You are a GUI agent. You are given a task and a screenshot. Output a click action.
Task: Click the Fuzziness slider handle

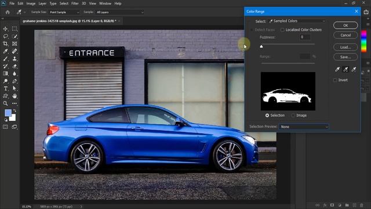coord(261,46)
